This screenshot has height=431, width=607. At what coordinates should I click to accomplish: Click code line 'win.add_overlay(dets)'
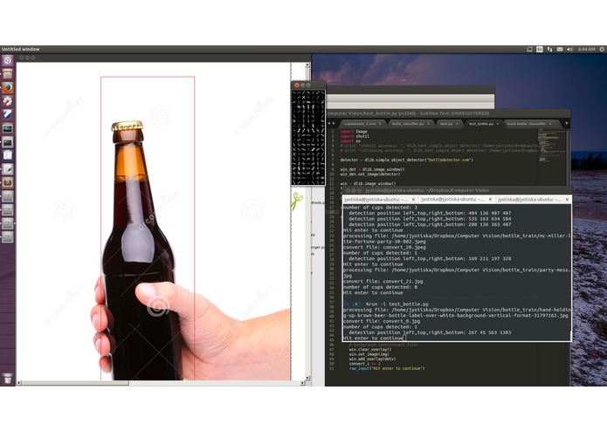372,359
